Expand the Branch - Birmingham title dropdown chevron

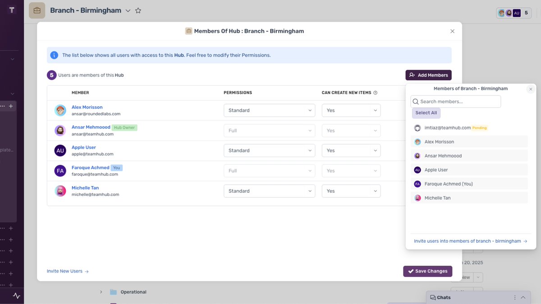click(x=128, y=10)
